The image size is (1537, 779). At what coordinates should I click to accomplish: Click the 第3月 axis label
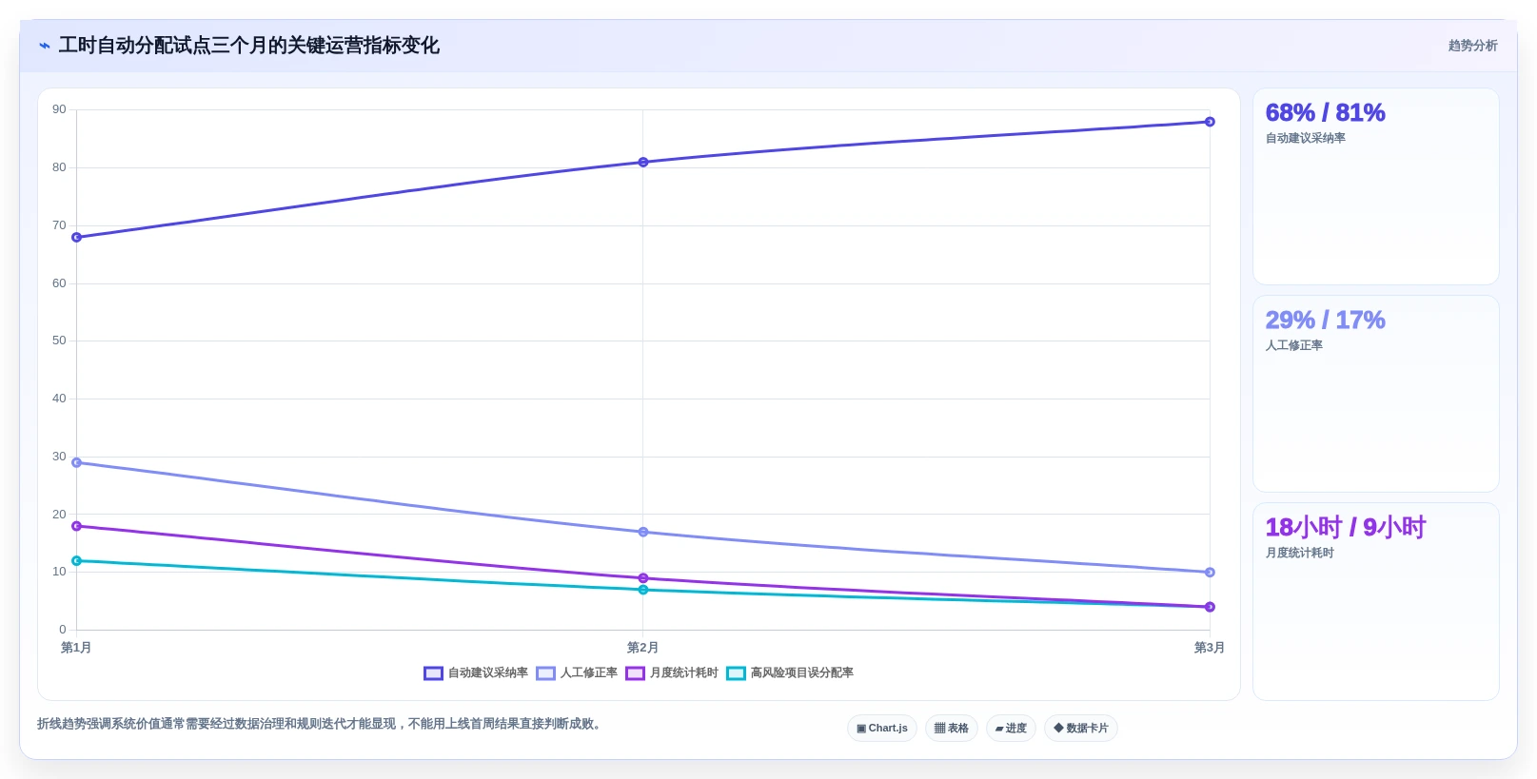[1210, 648]
